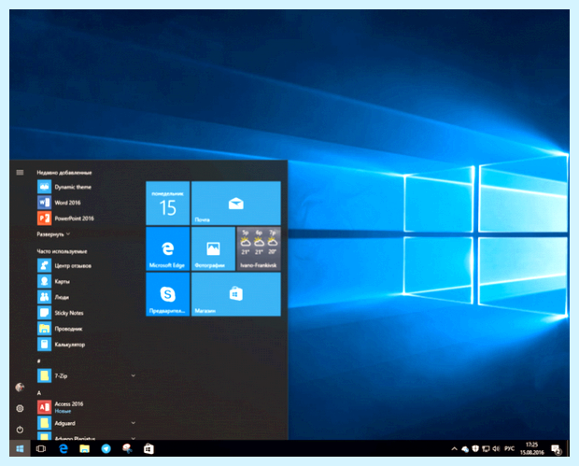
Task: Click the user account avatar
Action: click(20, 387)
